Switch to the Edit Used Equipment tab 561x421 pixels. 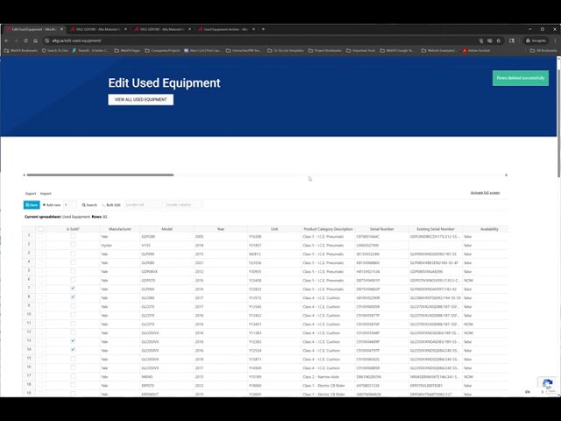click(34, 29)
